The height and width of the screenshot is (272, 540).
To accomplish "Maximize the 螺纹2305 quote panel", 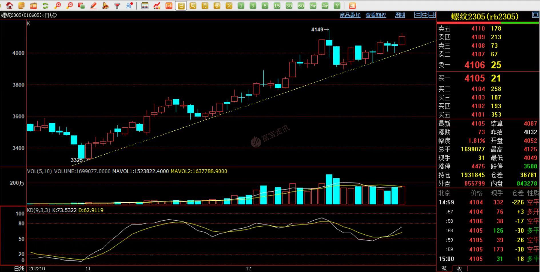I will coord(535,15).
